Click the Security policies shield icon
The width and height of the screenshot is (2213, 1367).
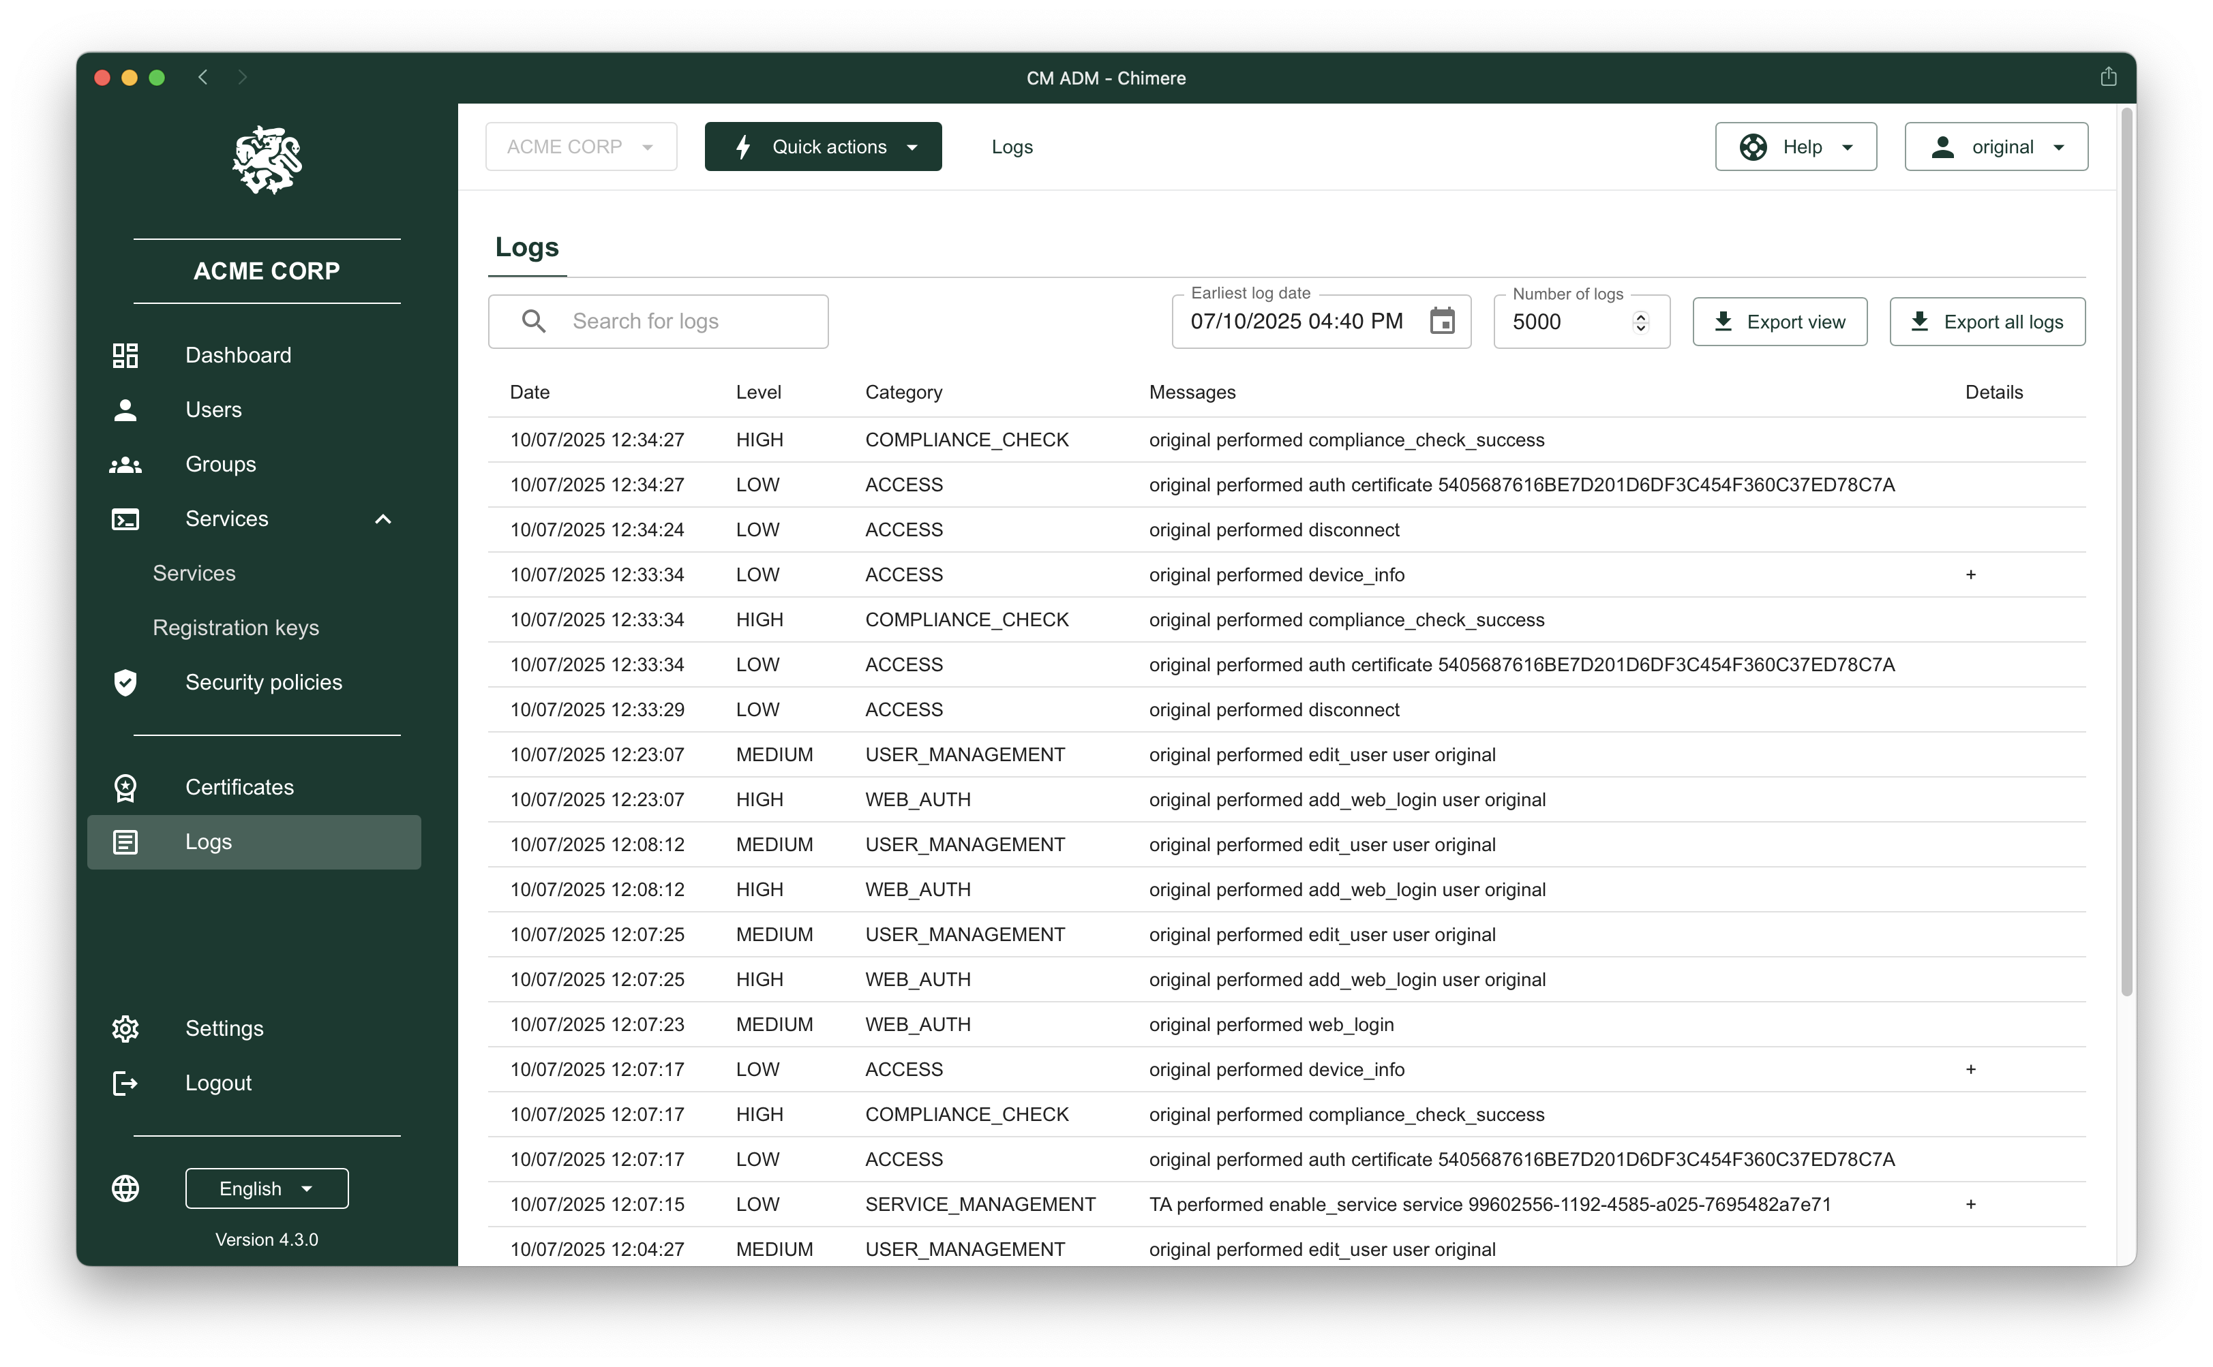(x=125, y=683)
